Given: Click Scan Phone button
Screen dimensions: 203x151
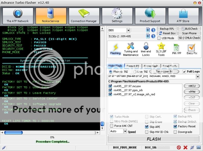Looking at the screenshot, I should pos(190,33).
